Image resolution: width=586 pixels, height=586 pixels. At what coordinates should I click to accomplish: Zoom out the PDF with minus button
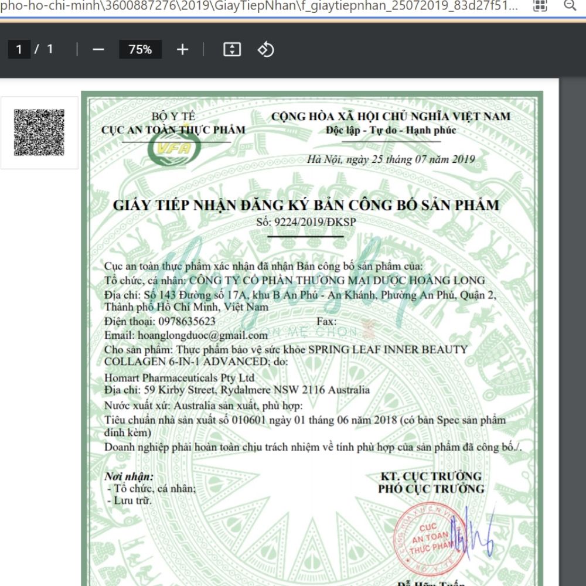click(98, 50)
